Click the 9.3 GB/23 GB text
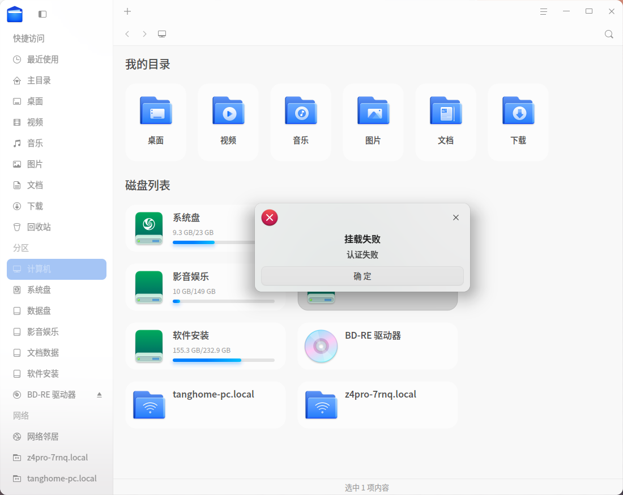The image size is (623, 495). click(x=193, y=233)
